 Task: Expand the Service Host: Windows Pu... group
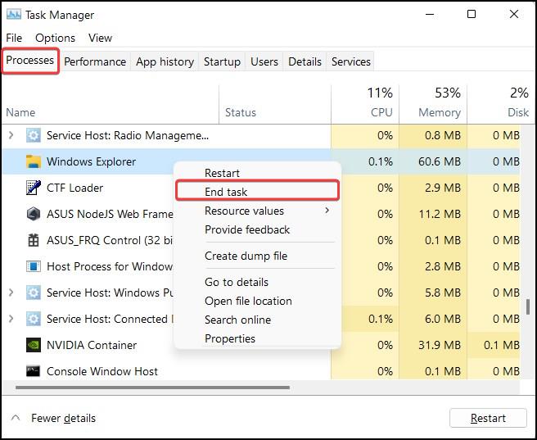pos(11,293)
